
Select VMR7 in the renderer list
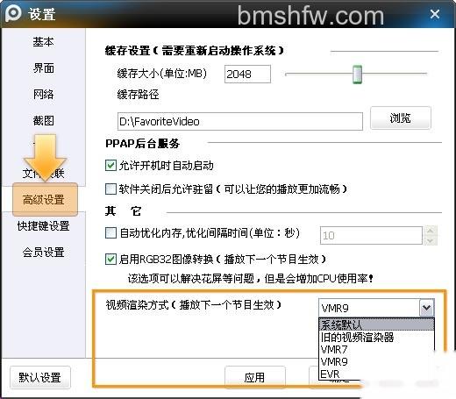coord(376,350)
